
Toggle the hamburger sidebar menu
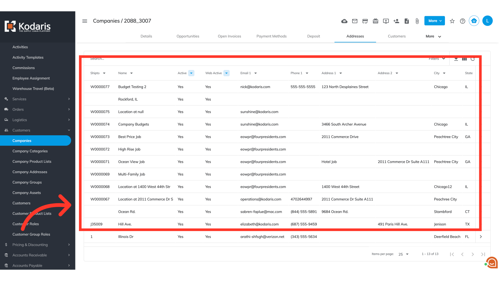coord(85,21)
